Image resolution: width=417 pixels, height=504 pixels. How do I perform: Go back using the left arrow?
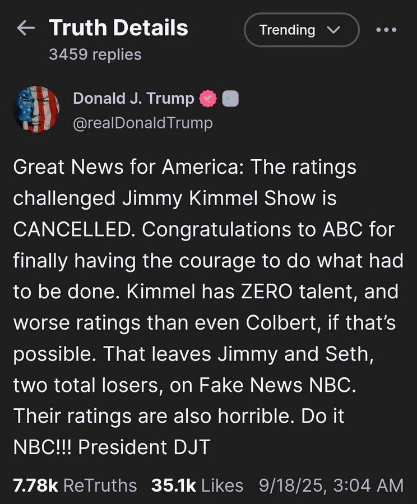pos(26,29)
